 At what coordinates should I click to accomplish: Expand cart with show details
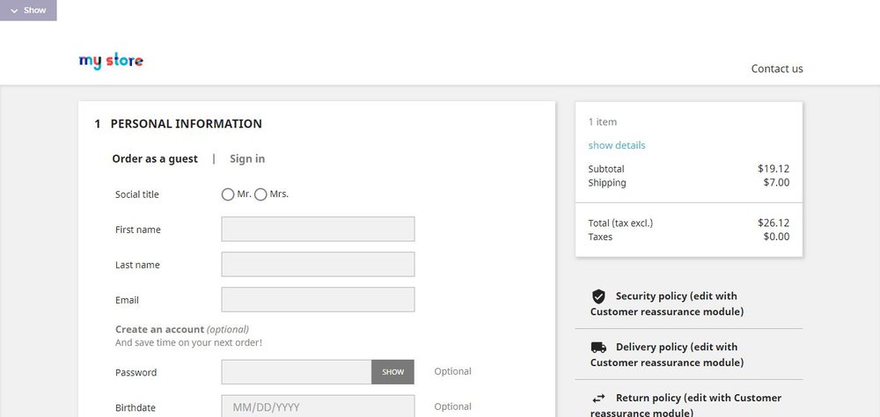617,145
